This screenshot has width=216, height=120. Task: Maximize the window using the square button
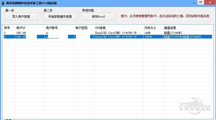(201, 2)
